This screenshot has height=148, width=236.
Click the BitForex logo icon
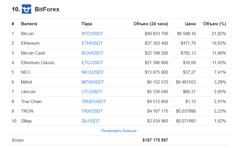point(27,9)
